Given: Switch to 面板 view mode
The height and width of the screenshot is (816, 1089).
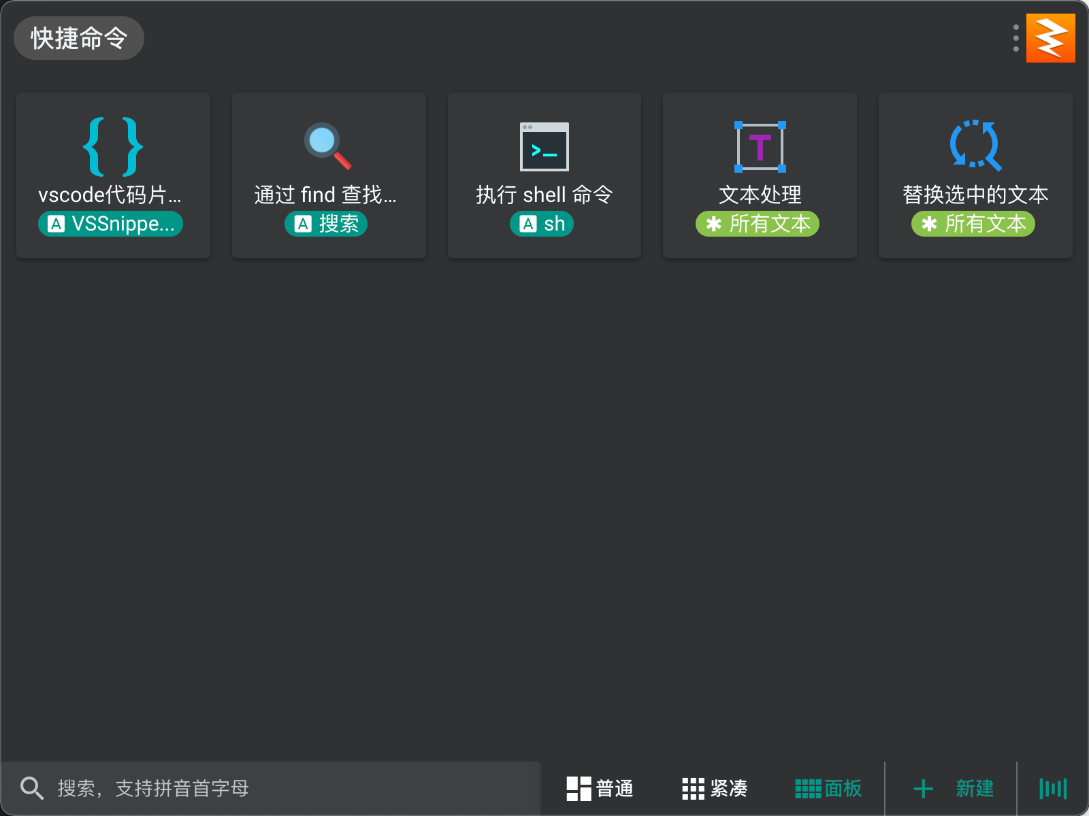Looking at the screenshot, I should pyautogui.click(x=828, y=789).
